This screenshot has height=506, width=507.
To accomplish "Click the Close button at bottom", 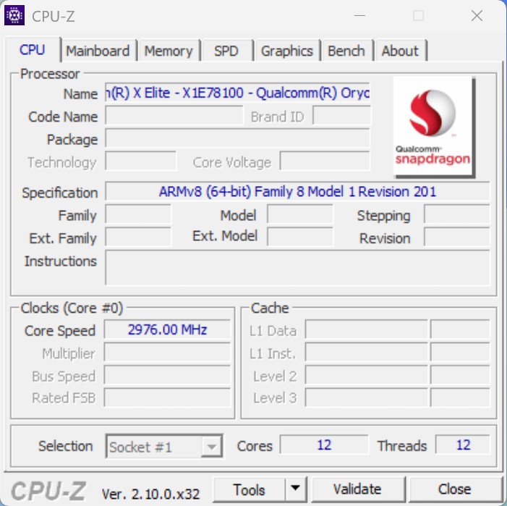I will coord(455,489).
